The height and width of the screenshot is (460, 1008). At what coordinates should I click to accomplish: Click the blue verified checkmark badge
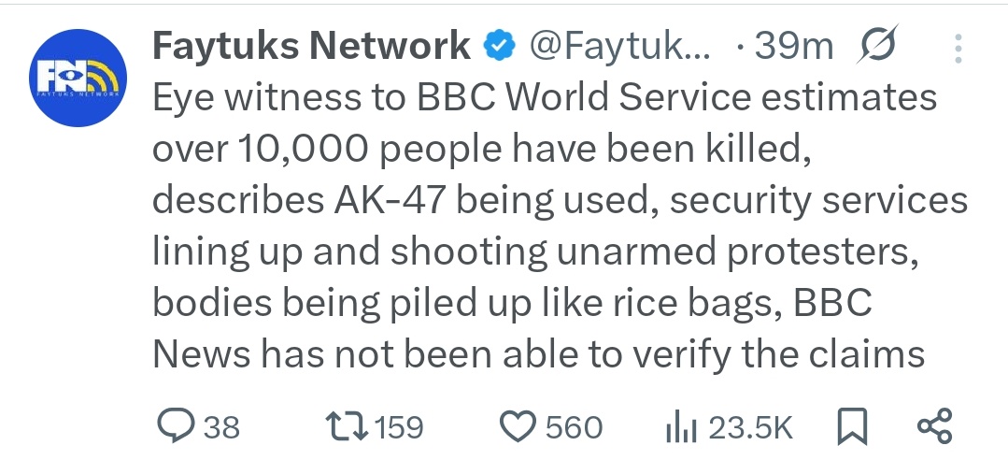tap(499, 45)
